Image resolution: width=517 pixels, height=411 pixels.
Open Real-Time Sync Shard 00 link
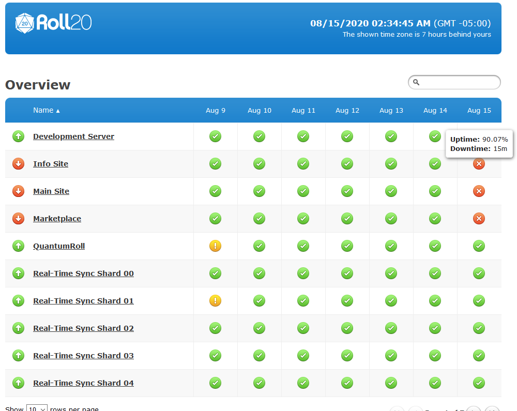tap(83, 273)
